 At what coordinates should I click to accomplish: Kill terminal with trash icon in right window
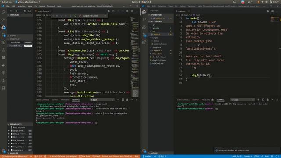coord(268,100)
